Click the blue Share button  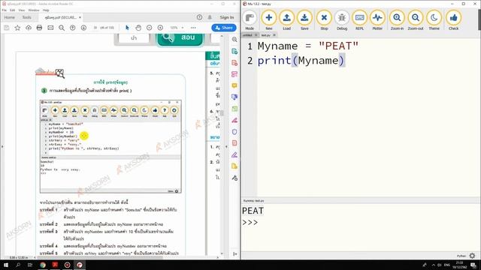224,28
